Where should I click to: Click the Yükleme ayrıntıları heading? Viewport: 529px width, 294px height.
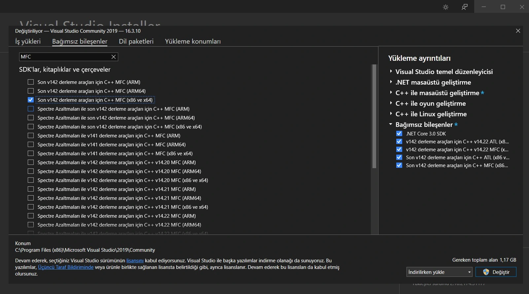point(419,58)
